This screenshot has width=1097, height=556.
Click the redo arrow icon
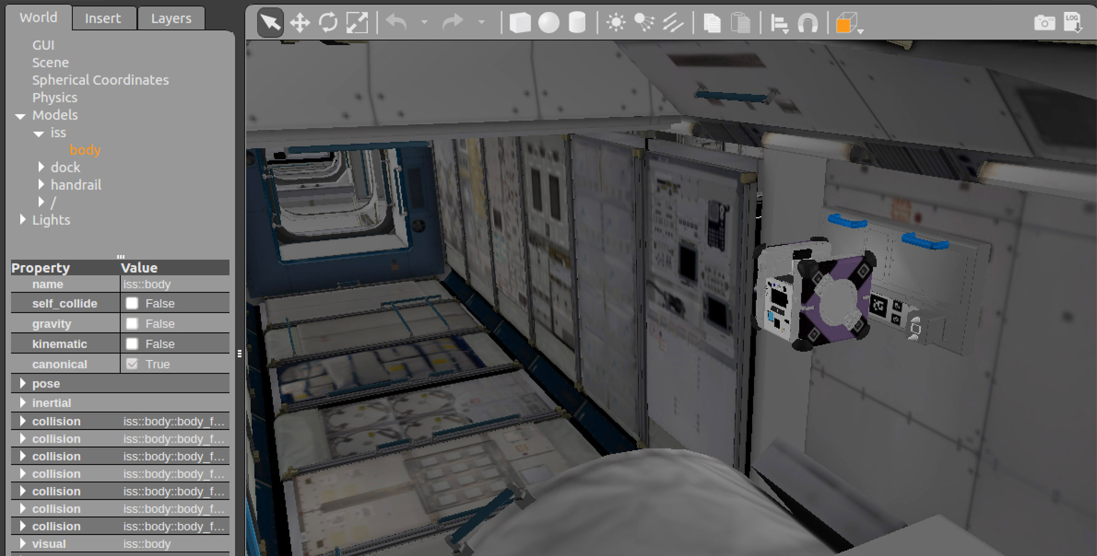[453, 22]
